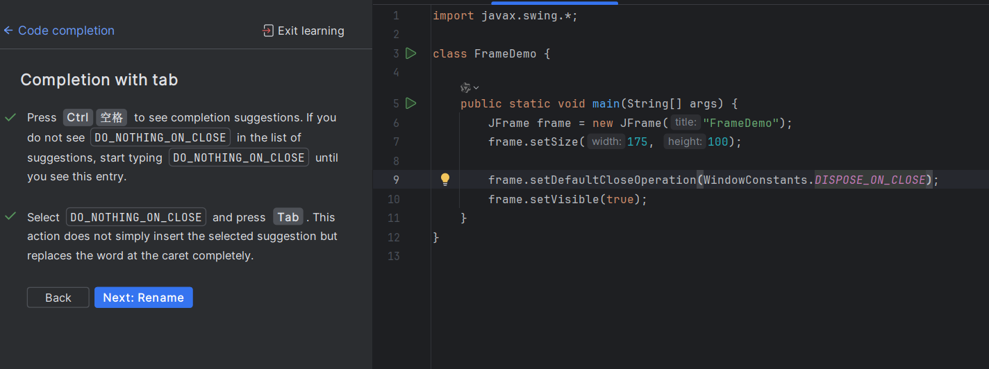989x369 pixels.
Task: Click the green checkmark beside the Press Ctrl step
Action: coord(10,117)
